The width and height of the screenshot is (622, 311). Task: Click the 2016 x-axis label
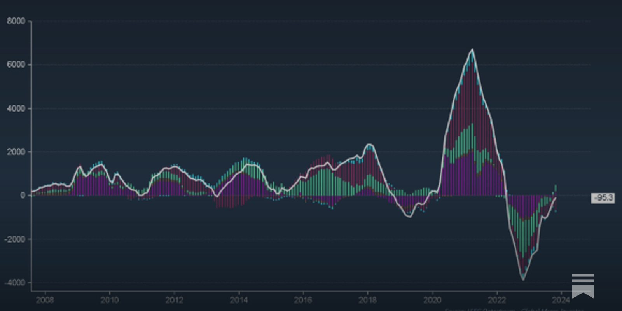303,300
